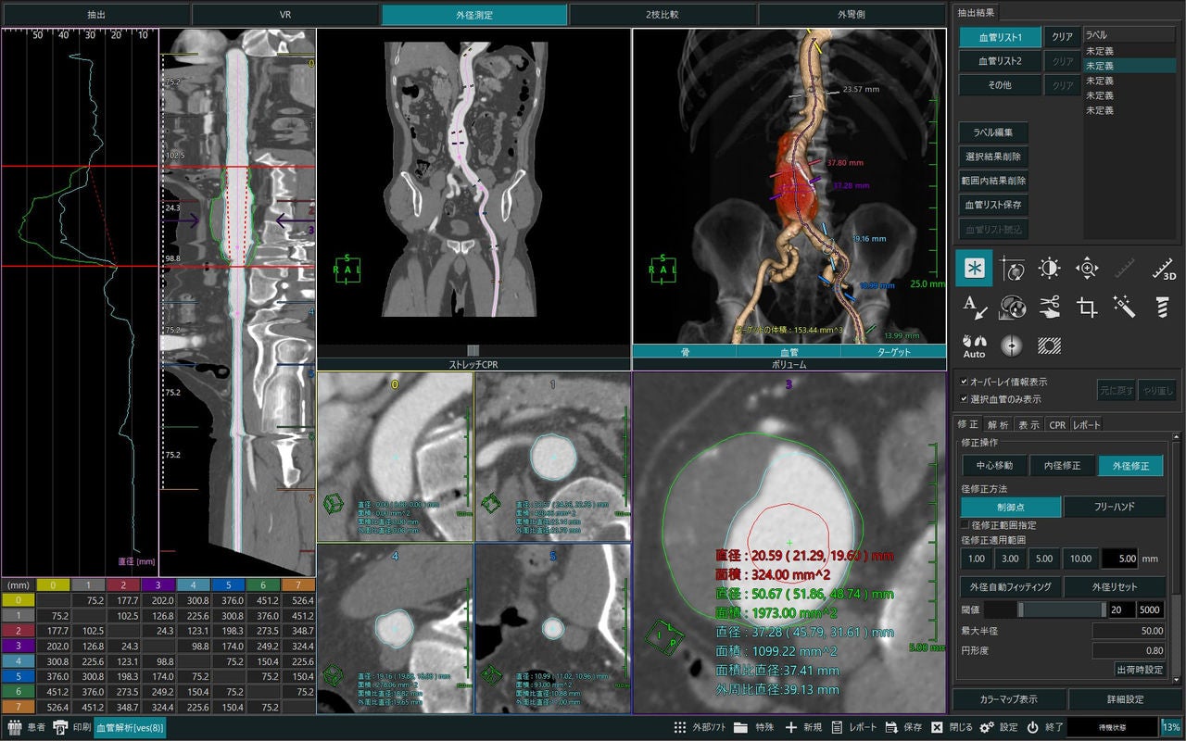
Task: Select the 骨 bone volume toggle
Action: pos(684,352)
